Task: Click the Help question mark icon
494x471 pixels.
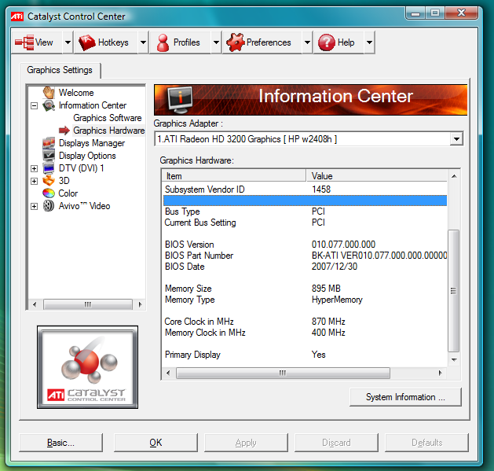Action: click(327, 42)
